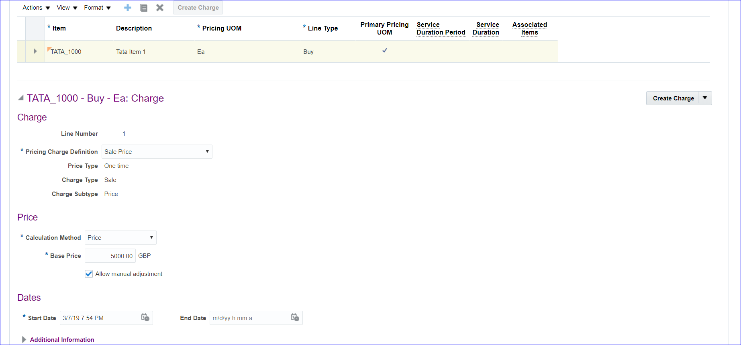741x345 pixels.
Task: Click the changed-indicator corner on TATA_1000 cell
Action: (x=49, y=49)
